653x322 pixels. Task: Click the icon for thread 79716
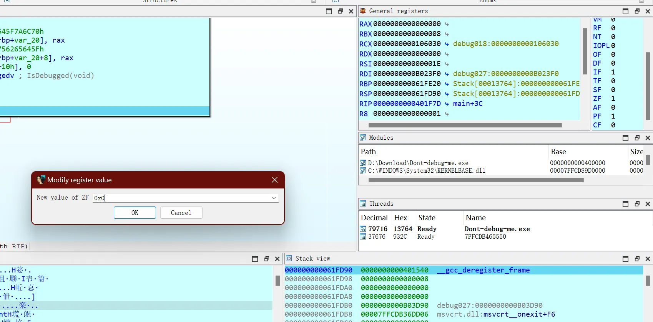pyautogui.click(x=363, y=229)
